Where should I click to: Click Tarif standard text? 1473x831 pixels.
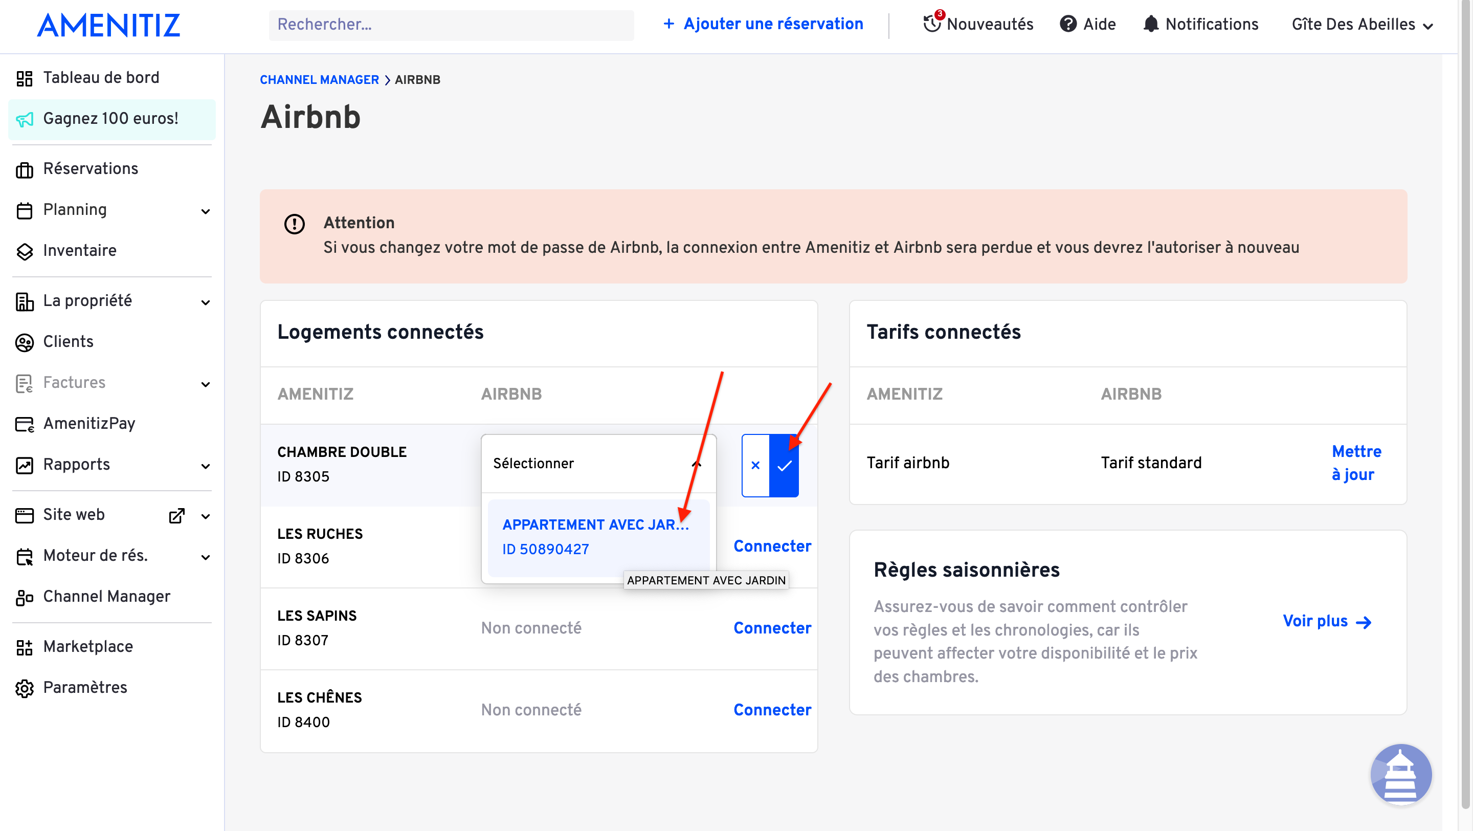click(x=1151, y=463)
